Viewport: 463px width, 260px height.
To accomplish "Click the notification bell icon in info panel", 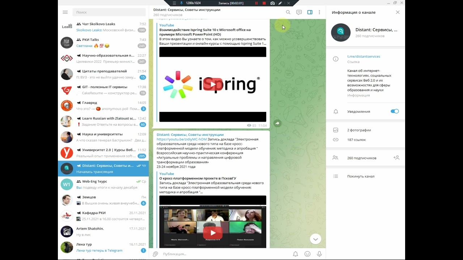I will tap(336, 112).
